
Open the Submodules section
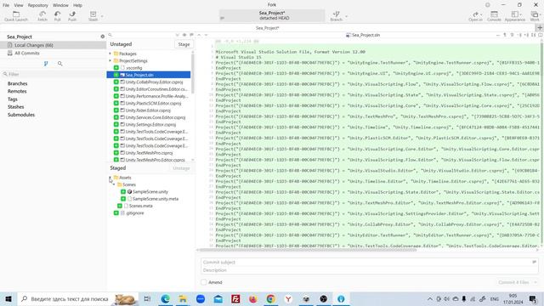click(21, 115)
